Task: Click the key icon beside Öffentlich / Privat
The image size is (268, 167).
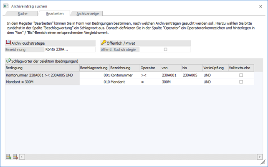Action: point(104,43)
